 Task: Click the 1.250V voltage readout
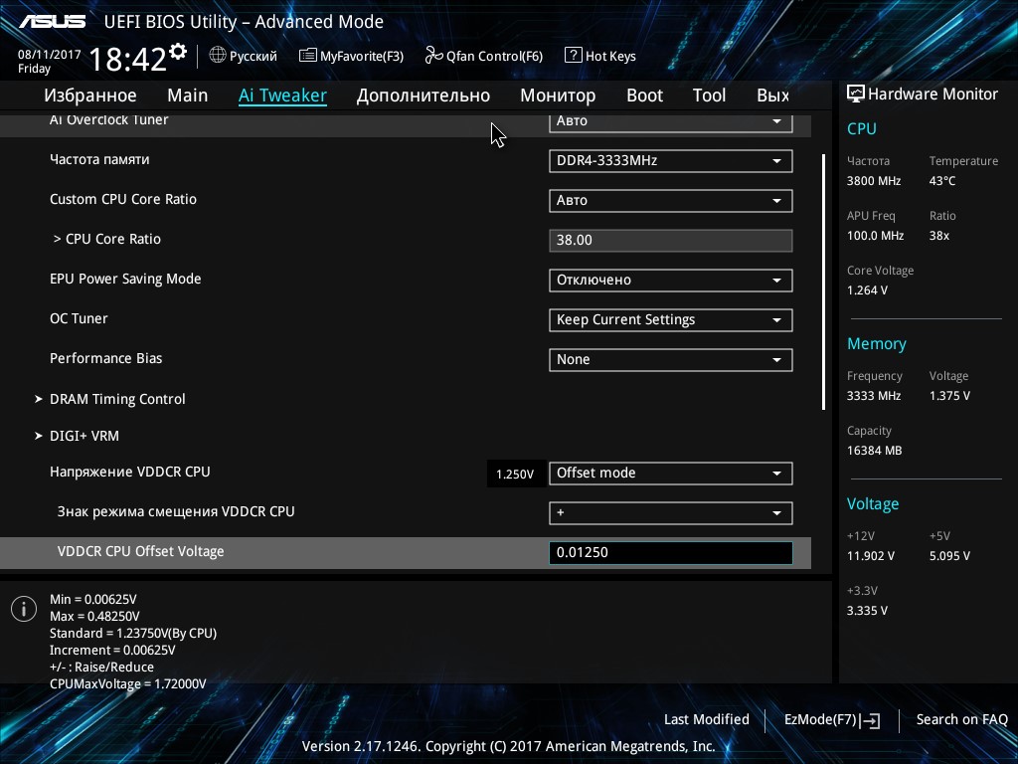click(515, 475)
